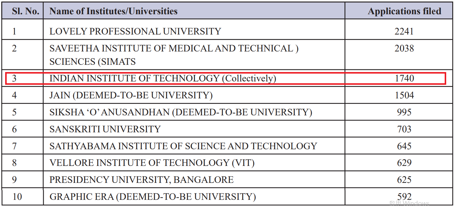Select the SAVEETHA INSTITUTE name cell

point(174,55)
